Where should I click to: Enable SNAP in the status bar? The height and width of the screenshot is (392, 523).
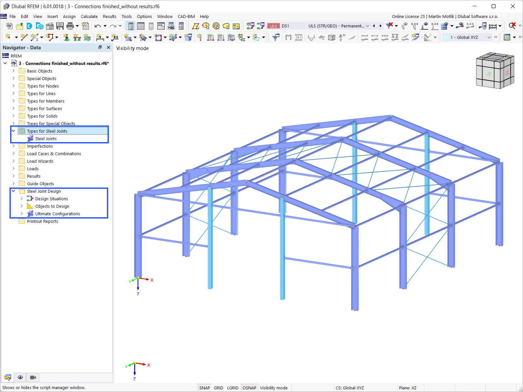tap(204, 387)
